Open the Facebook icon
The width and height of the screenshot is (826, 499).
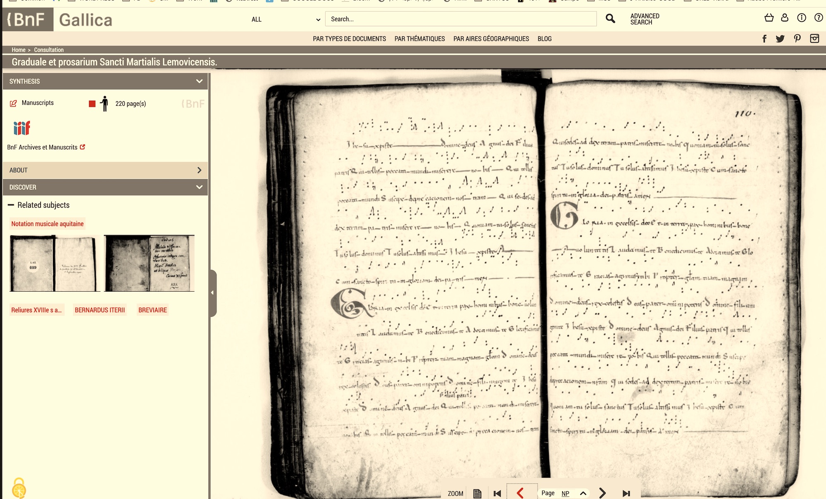point(764,39)
